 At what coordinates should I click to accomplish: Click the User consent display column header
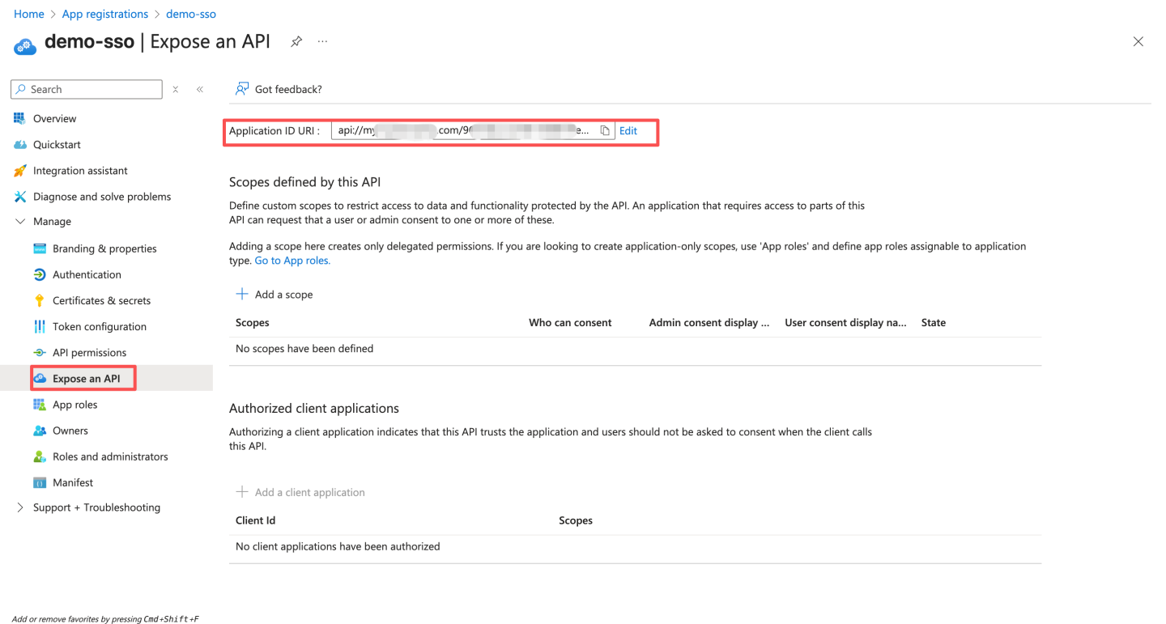pyautogui.click(x=845, y=322)
